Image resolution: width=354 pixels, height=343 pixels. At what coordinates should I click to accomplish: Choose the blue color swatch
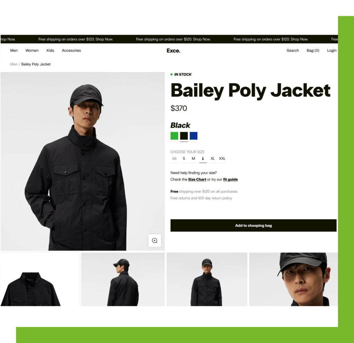pos(194,136)
